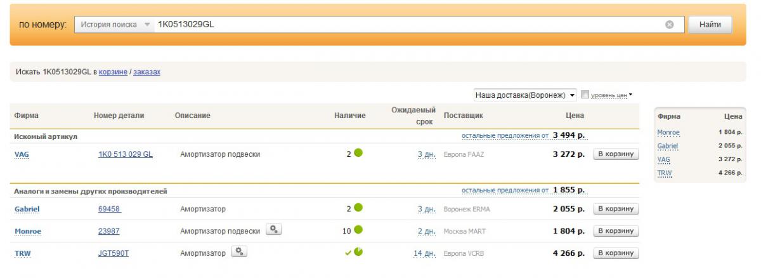761x278 pixels.
Task: Click the Искомый артикул section heading
Action: tap(46, 136)
